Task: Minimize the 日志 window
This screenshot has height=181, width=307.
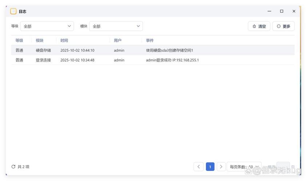Action: [270, 11]
